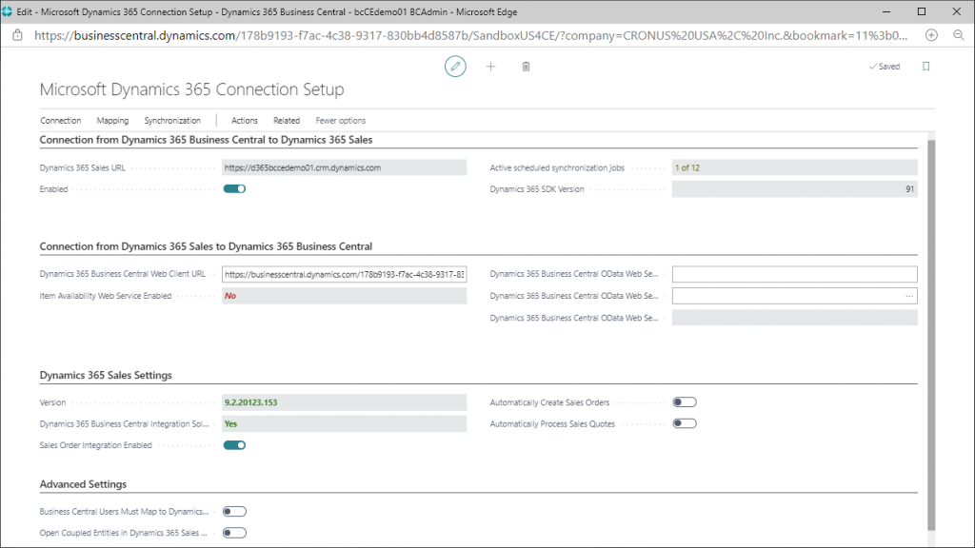Click the trash delete icon

pos(526,67)
